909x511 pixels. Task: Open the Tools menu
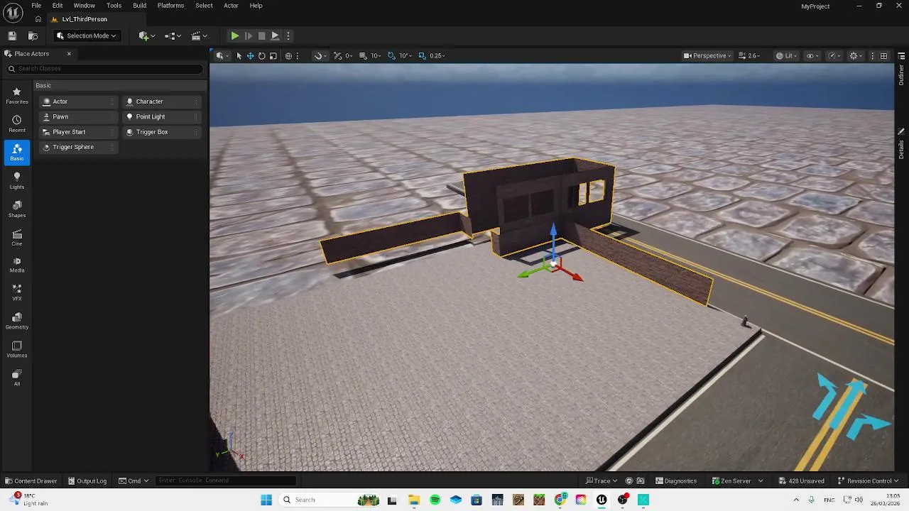tap(114, 6)
